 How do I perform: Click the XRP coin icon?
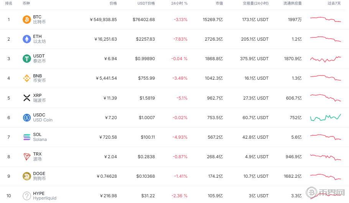[27, 98]
